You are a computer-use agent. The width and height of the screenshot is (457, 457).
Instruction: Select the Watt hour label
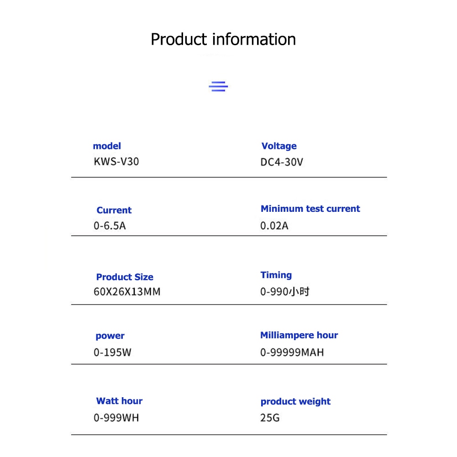pyautogui.click(x=119, y=401)
